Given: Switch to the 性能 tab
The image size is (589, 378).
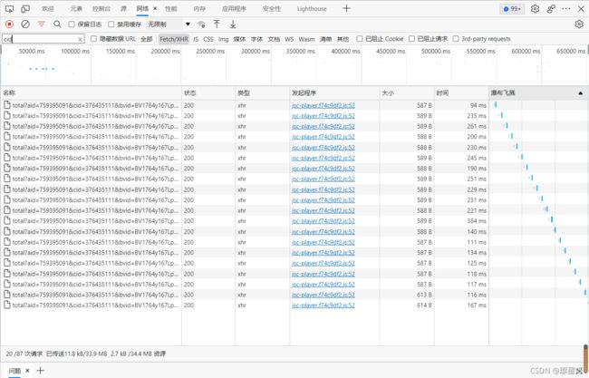Looking at the screenshot, I should pyautogui.click(x=171, y=9).
